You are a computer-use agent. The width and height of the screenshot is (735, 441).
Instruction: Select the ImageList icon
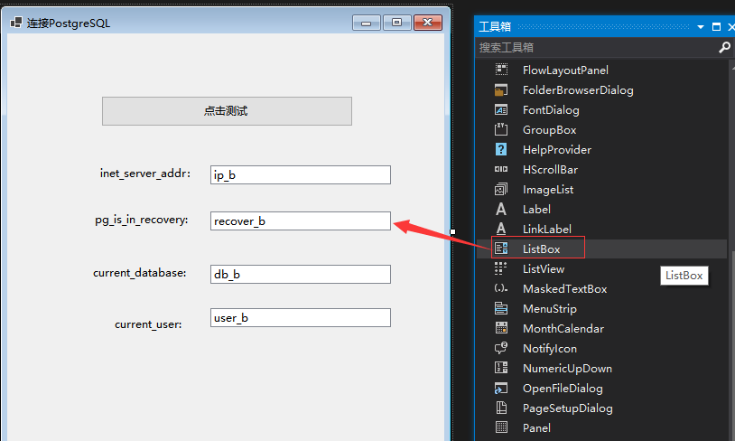click(501, 189)
